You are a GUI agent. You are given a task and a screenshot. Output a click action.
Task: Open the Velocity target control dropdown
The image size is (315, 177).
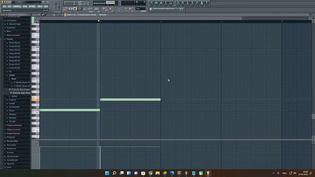point(103,15)
